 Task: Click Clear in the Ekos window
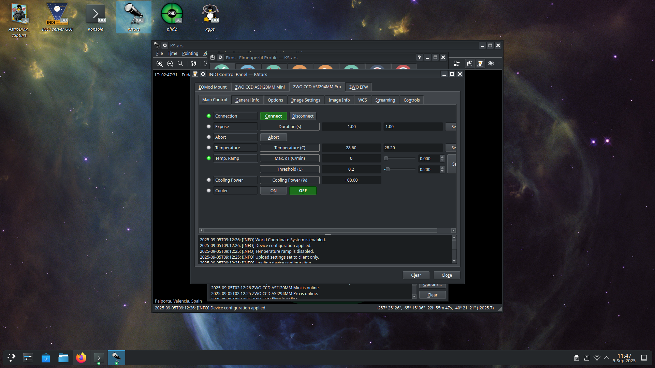432,295
